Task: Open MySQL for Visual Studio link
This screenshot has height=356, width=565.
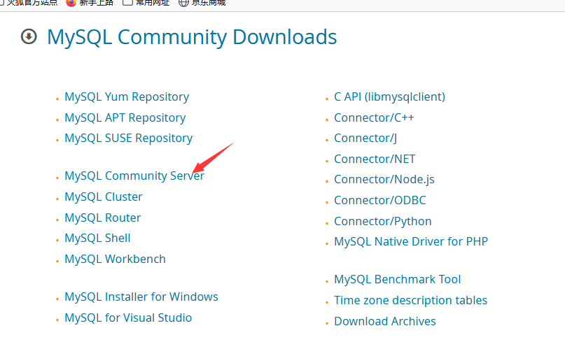Action: click(x=128, y=318)
